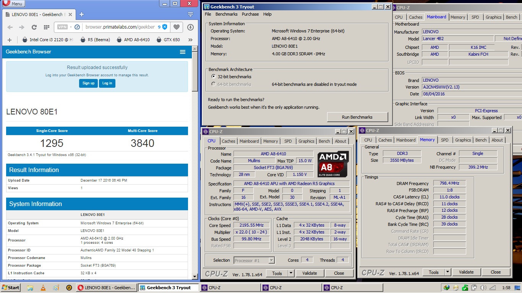
Task: Switch to Opera LENOVO 80E1 taskbar button
Action: [106, 288]
